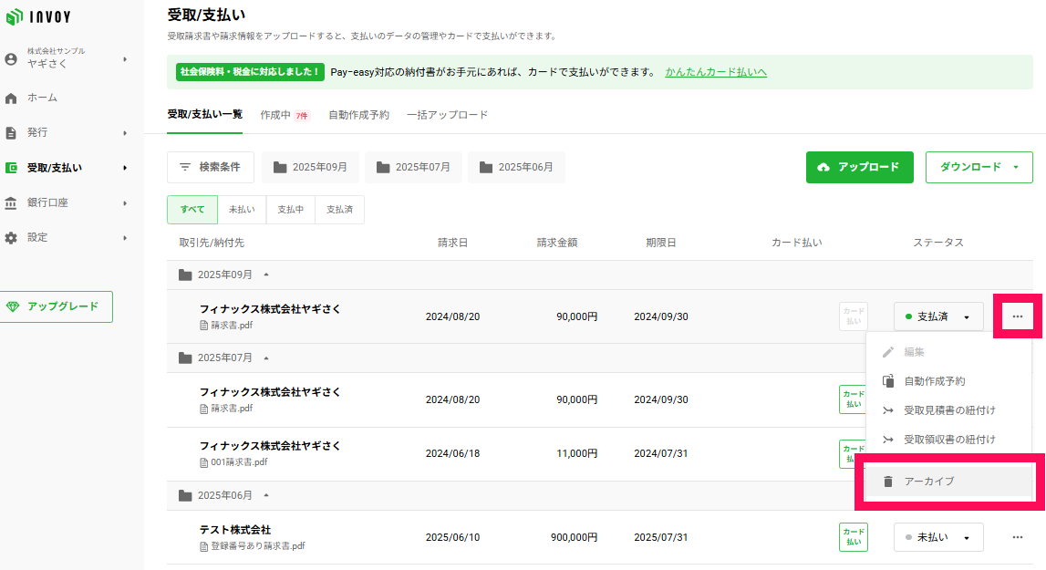The height and width of the screenshot is (570, 1046).
Task: Click the 2025年09月 folder chip
Action: point(310,167)
